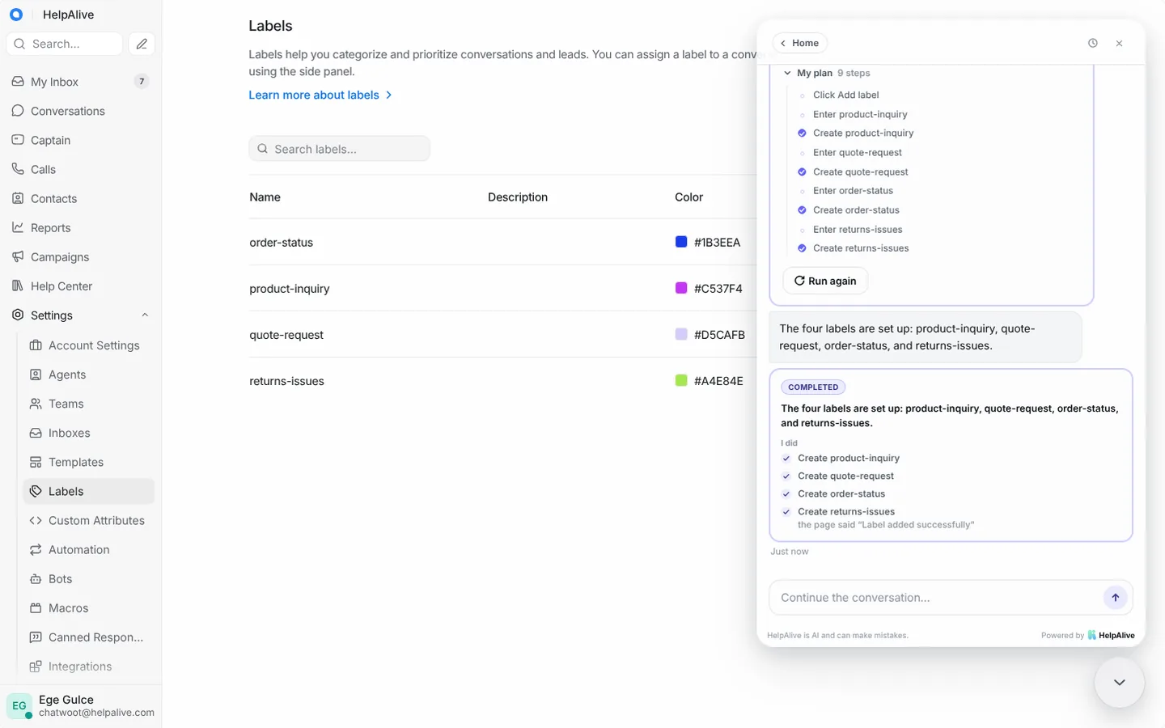Screen dimensions: 1165x728
Task: Follow the Learn more about labels link
Action: click(x=320, y=95)
